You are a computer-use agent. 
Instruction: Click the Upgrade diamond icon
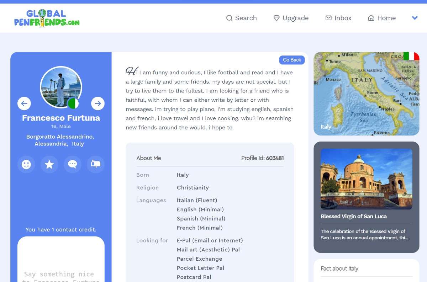pyautogui.click(x=276, y=18)
